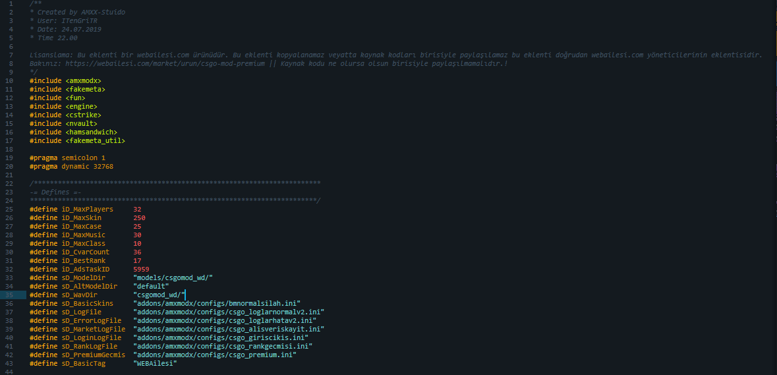Click the sD_ErrorLogFile define name

(91, 320)
